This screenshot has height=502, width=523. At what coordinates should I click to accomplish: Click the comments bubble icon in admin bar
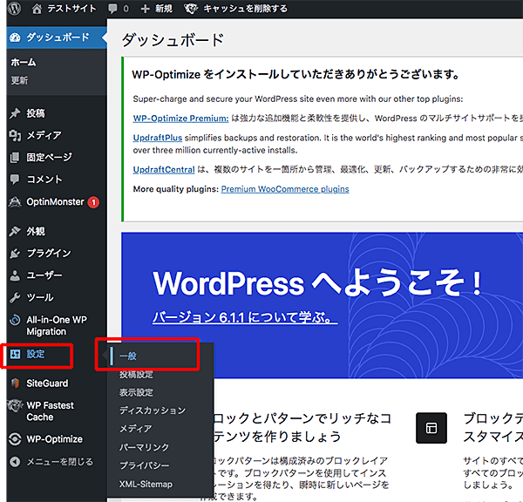112,9
